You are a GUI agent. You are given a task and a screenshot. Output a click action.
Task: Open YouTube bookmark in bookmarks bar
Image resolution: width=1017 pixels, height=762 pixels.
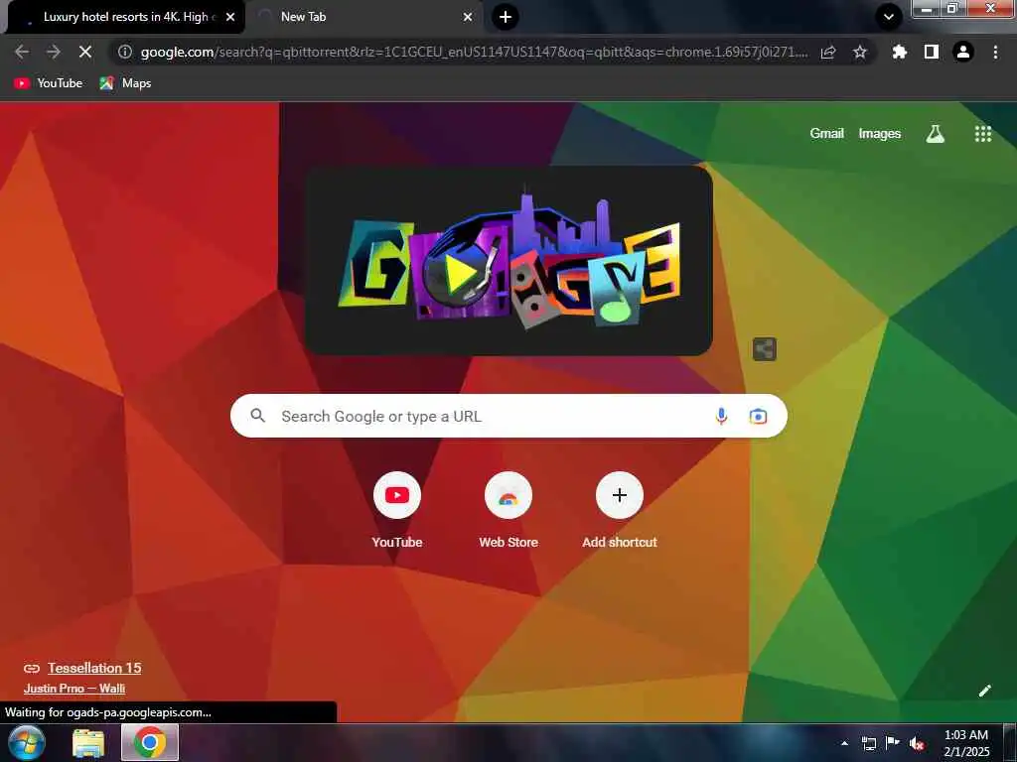point(49,83)
